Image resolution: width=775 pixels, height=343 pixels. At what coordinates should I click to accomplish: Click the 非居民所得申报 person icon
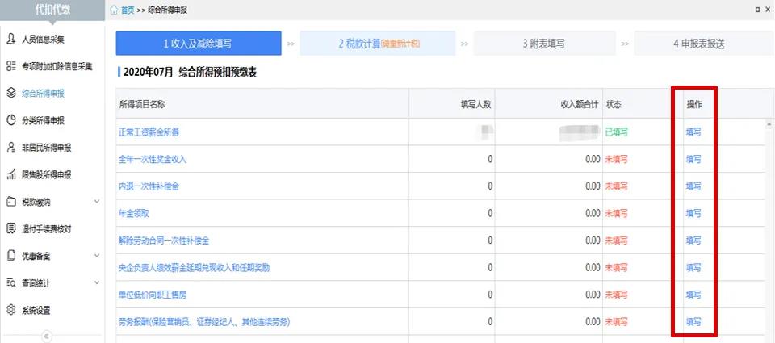pos(10,147)
